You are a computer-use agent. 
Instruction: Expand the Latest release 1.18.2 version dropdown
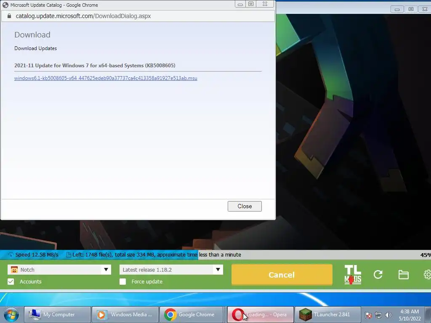[218, 270]
